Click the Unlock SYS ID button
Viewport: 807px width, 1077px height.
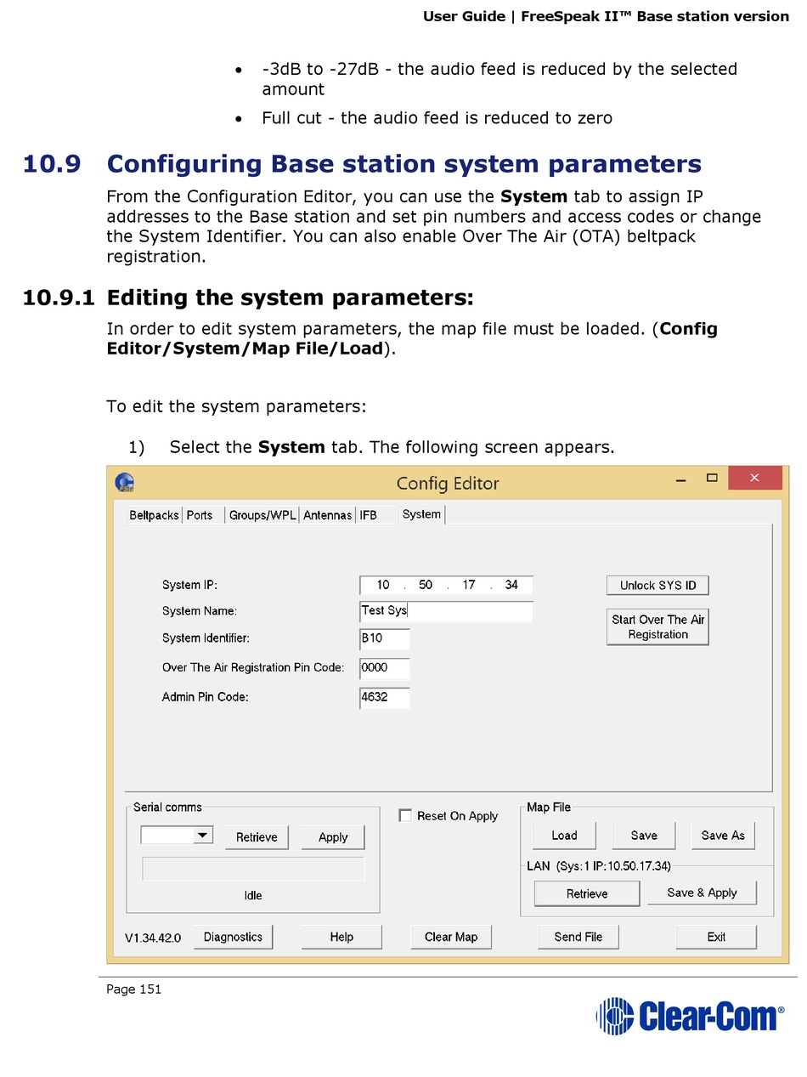tap(657, 586)
